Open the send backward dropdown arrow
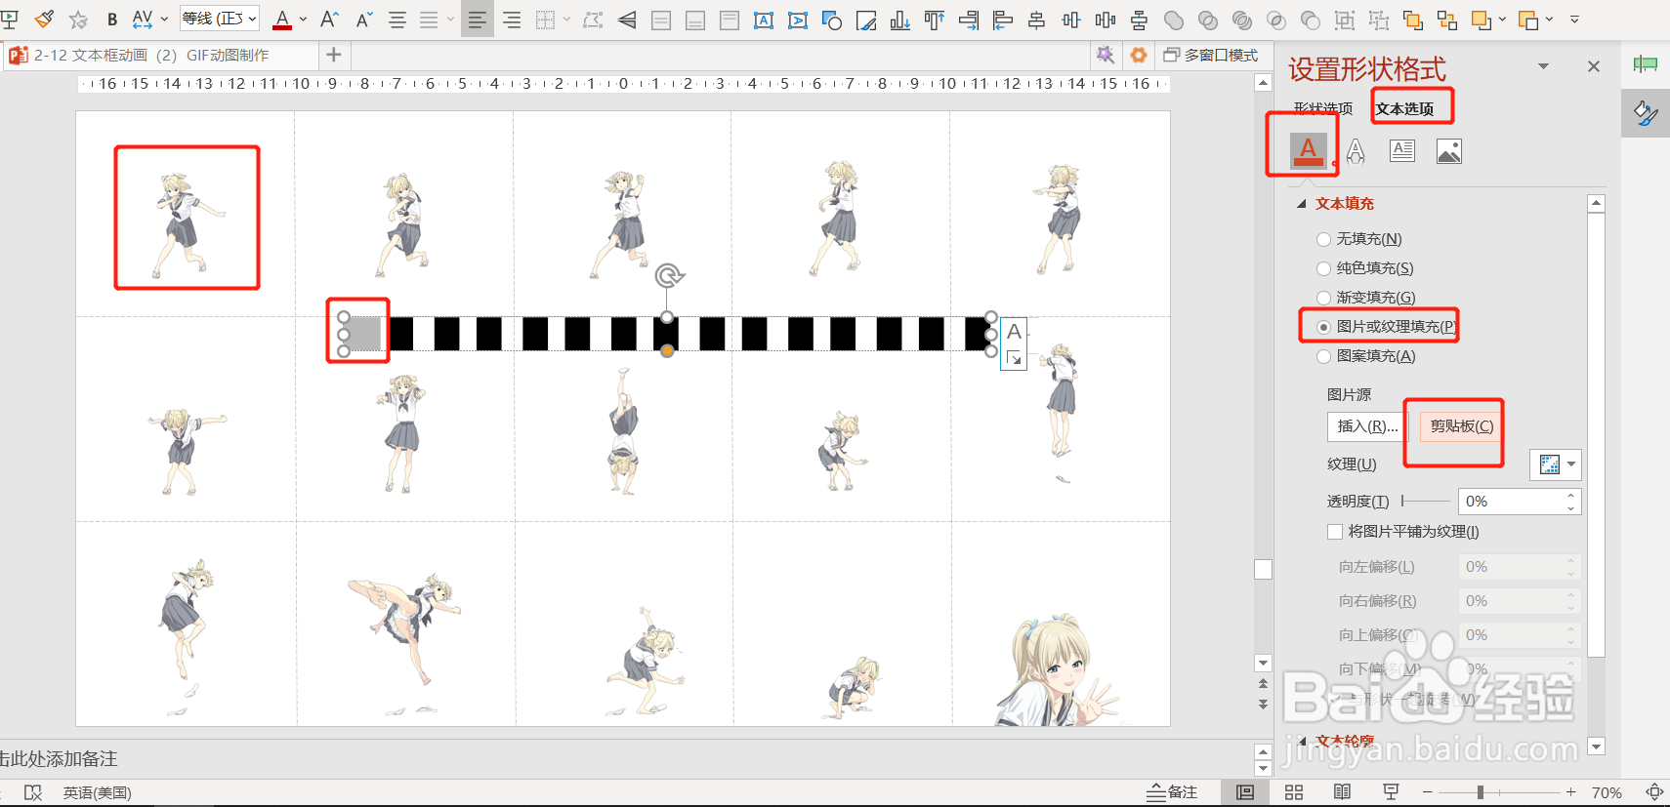This screenshot has height=807, width=1670. (1549, 20)
